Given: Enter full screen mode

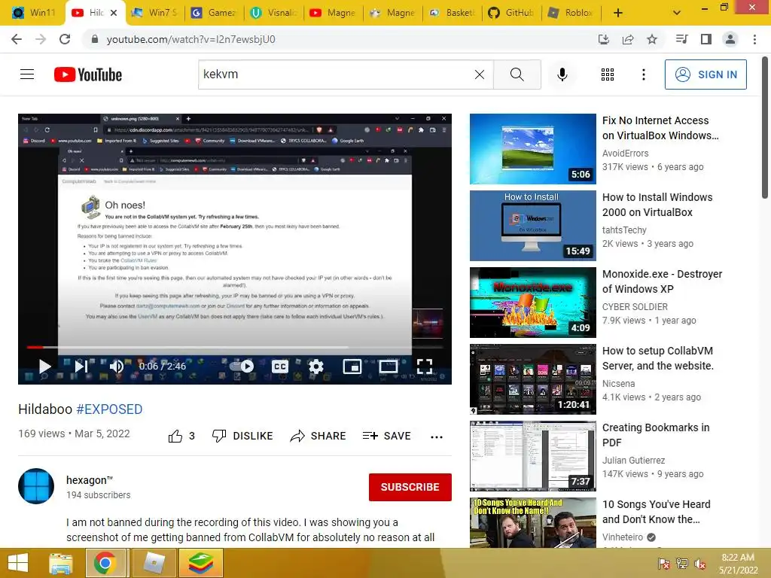Looking at the screenshot, I should click(425, 367).
